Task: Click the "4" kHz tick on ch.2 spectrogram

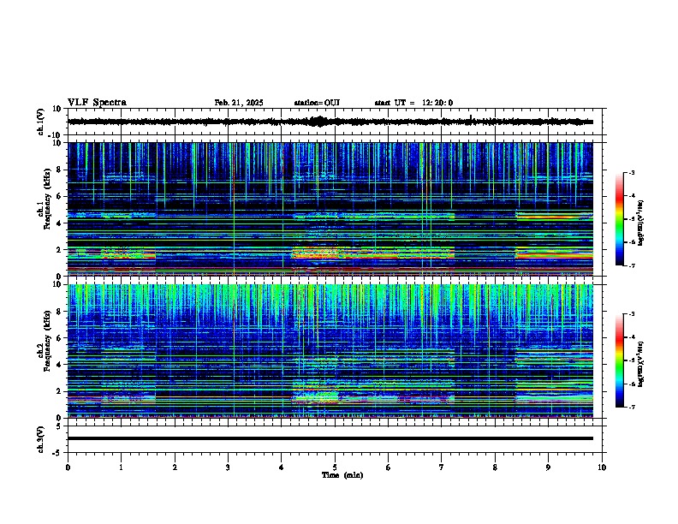Action: pyautogui.click(x=59, y=365)
